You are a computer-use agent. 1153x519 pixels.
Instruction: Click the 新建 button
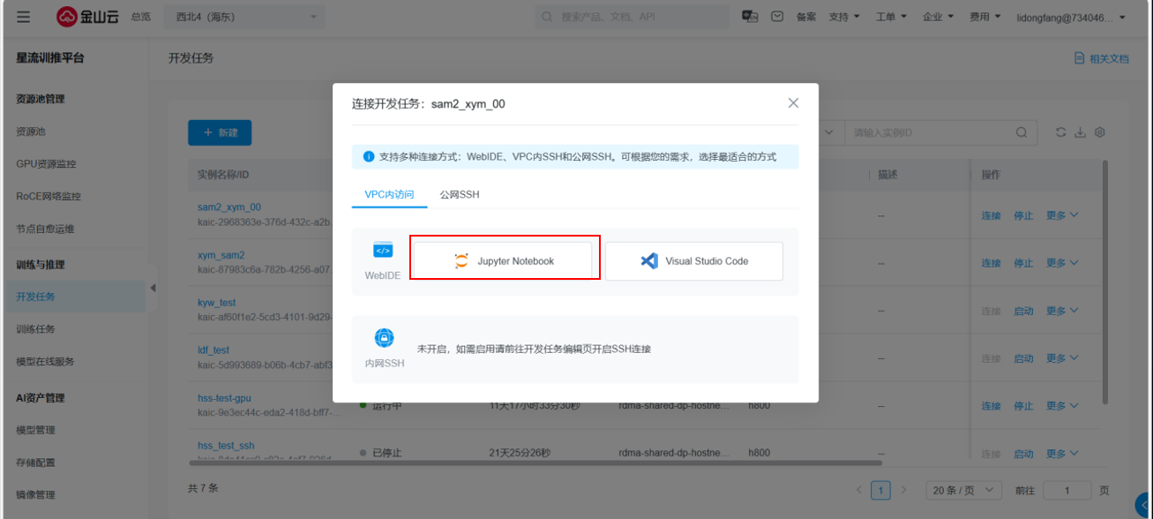220,132
